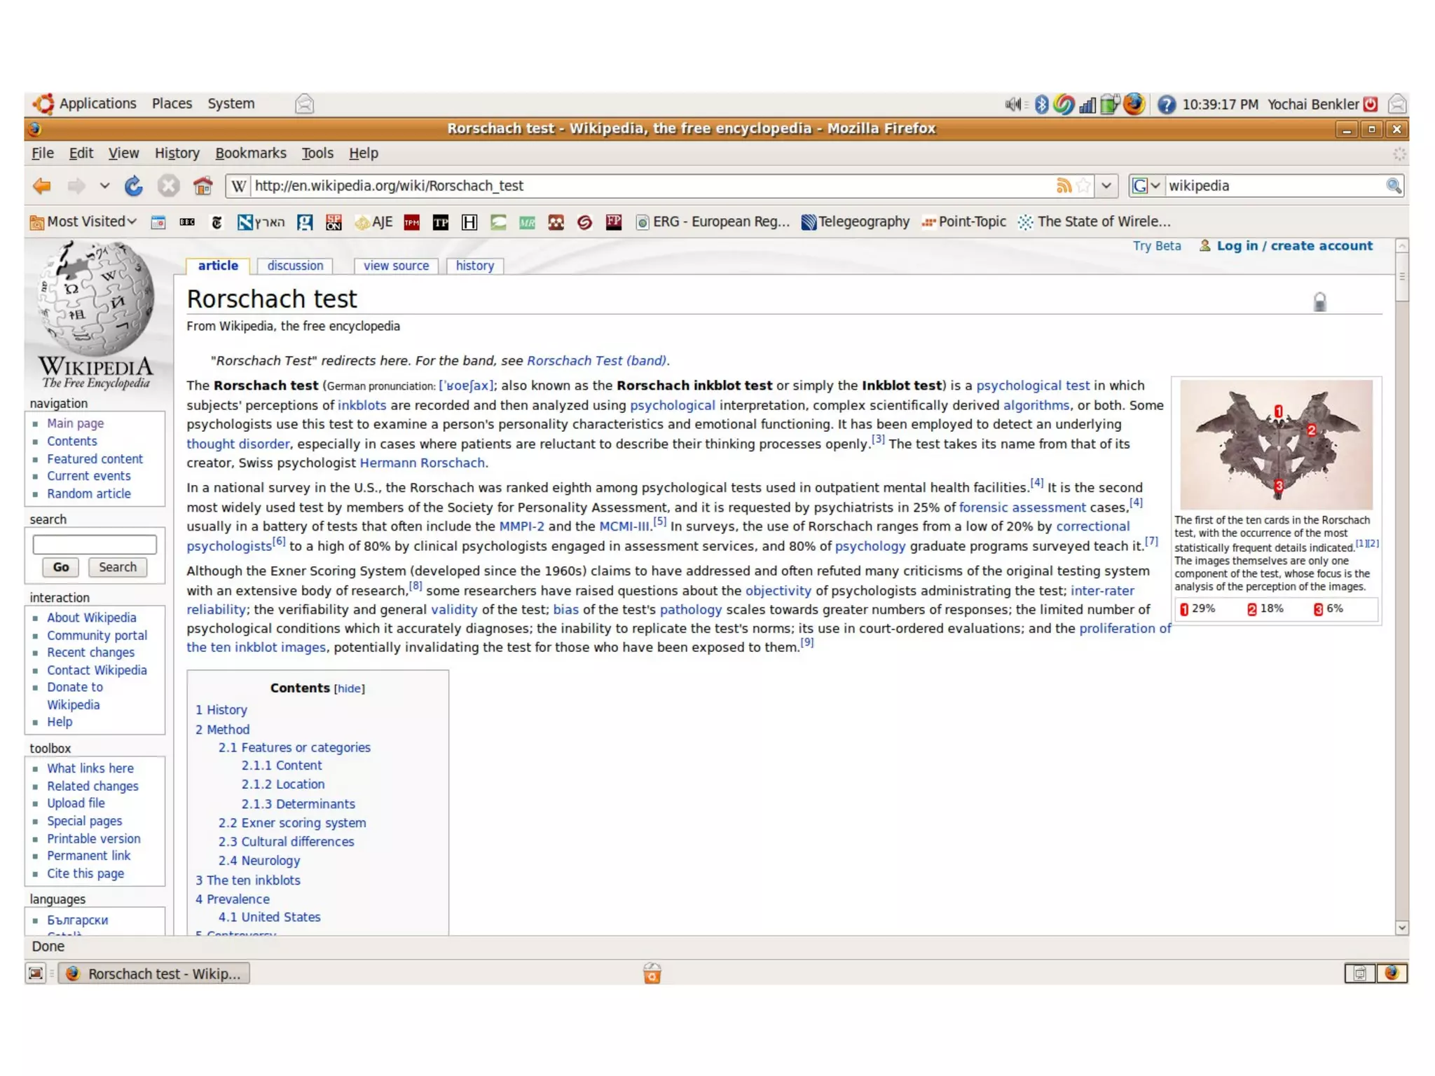Open the Hermann Rorschach link

[422, 463]
